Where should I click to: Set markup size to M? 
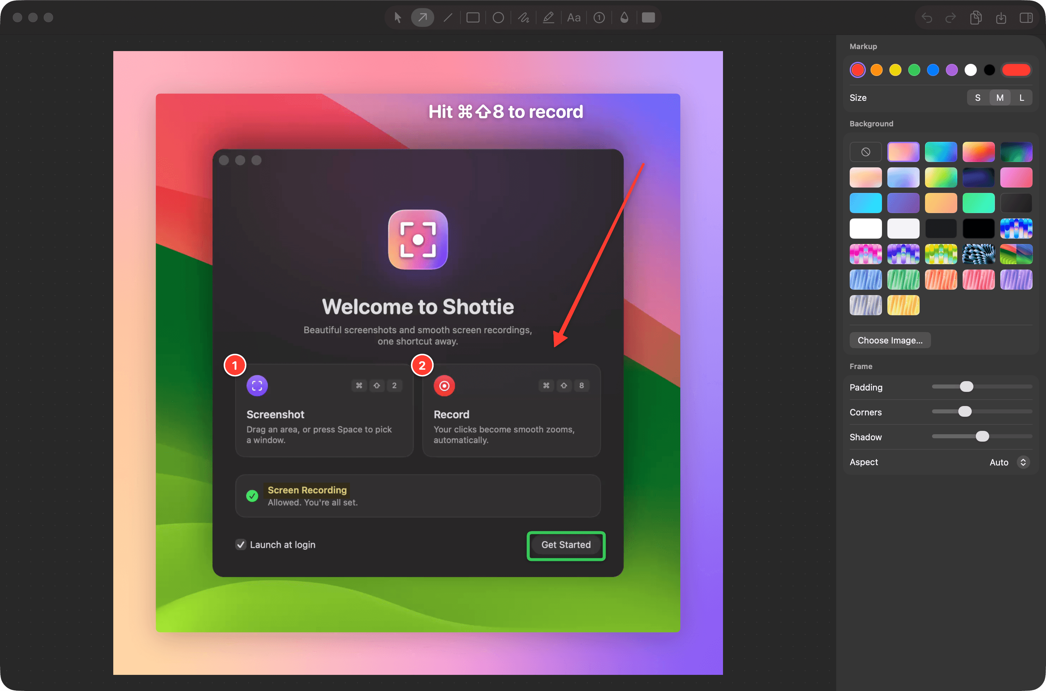coord(1000,98)
